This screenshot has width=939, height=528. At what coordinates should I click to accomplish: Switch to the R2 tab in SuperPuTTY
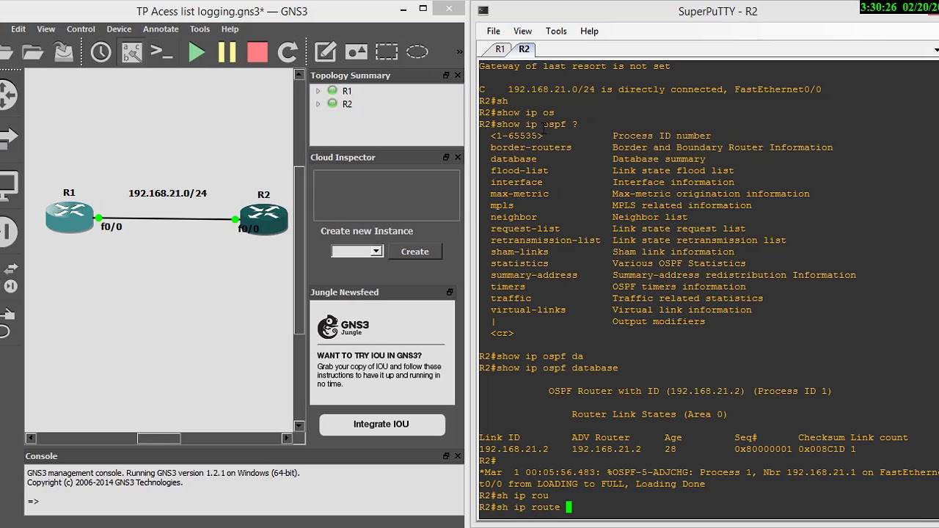click(524, 49)
